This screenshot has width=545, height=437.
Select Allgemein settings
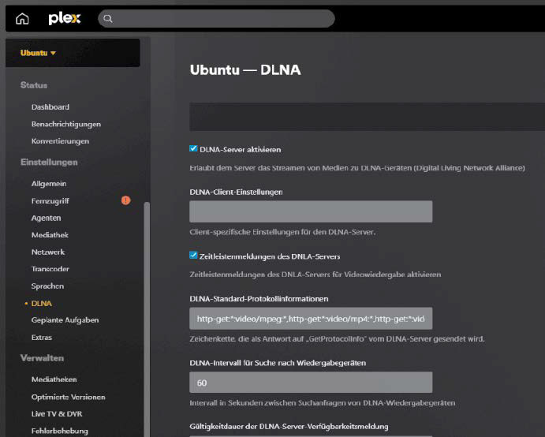tap(49, 184)
